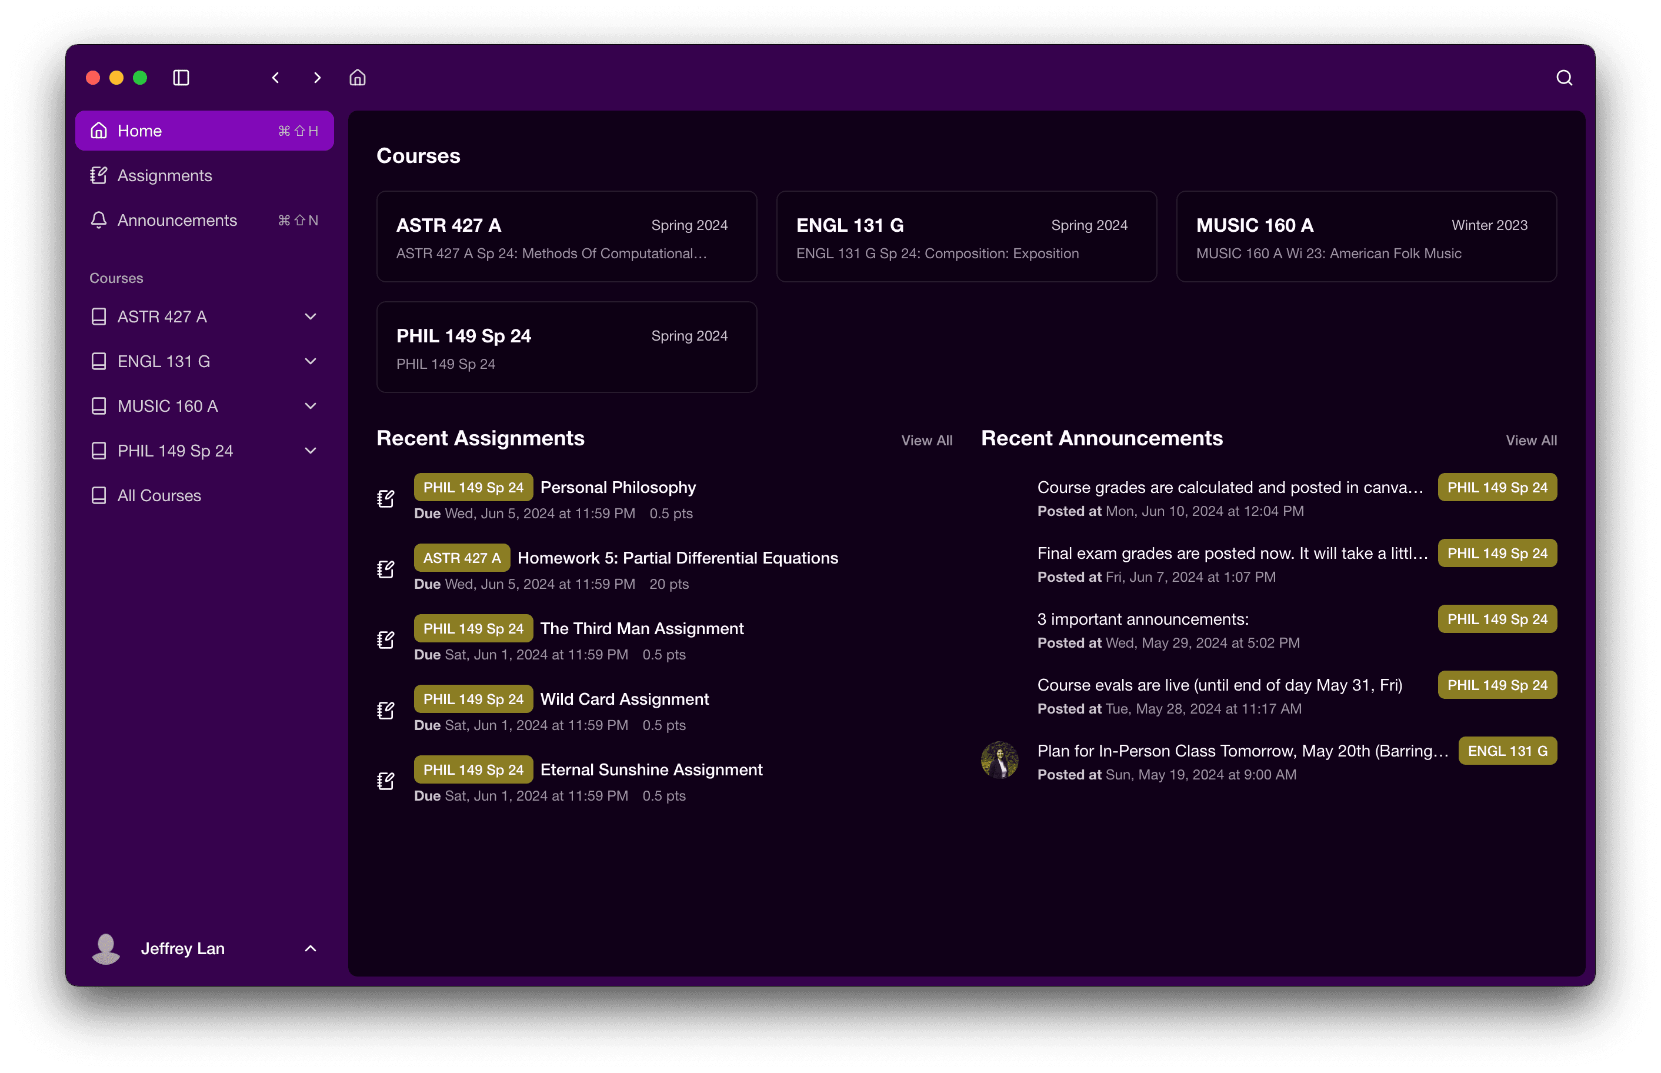The height and width of the screenshot is (1073, 1661).
Task: Toggle the macOS sidebar collapse icon
Action: point(181,78)
